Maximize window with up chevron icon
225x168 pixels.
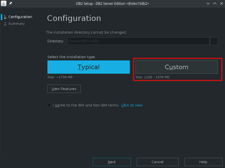(215, 3)
